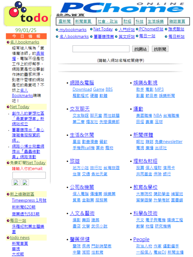The image size is (193, 257).
Task: Click the 找新聞 search button
Action: pyautogui.click(x=160, y=49)
